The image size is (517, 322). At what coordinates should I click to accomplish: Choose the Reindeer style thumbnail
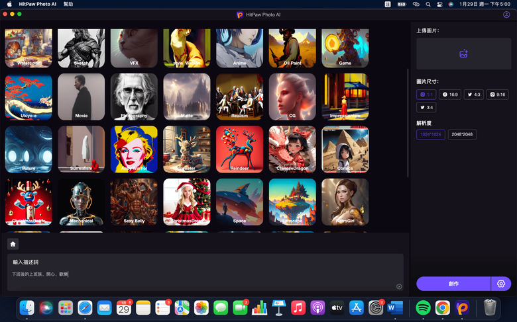pos(240,149)
